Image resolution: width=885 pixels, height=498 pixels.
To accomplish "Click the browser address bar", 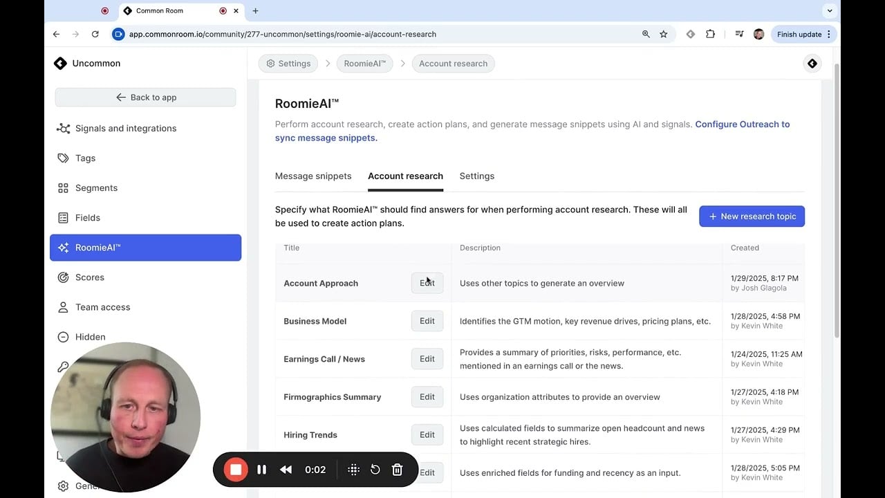I will pyautogui.click(x=380, y=34).
